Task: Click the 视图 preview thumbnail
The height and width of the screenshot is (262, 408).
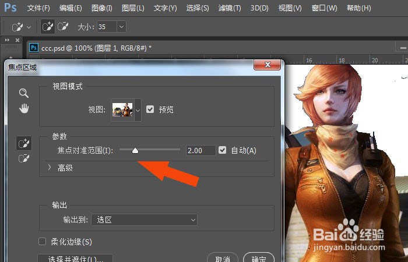Action: click(x=122, y=109)
